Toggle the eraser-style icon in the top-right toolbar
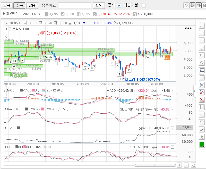The image size is (206, 169). (x=192, y=5)
